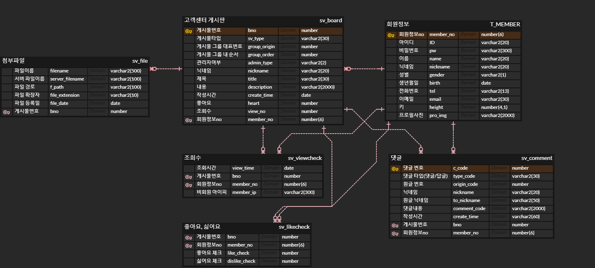The height and width of the screenshot is (268, 595).
Task: Select the primary key icon on bno in sv_board
Action: click(x=188, y=30)
